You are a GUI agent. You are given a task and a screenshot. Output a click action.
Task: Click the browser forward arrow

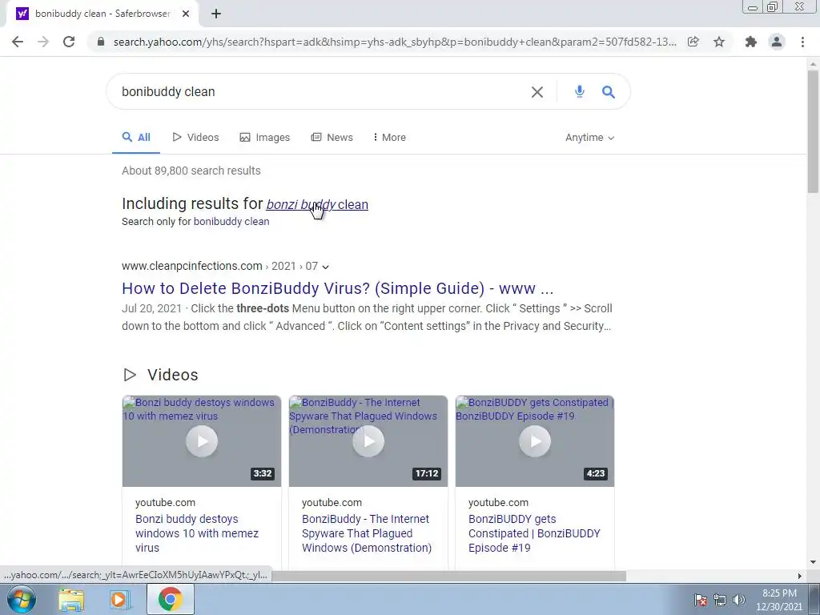tap(43, 42)
